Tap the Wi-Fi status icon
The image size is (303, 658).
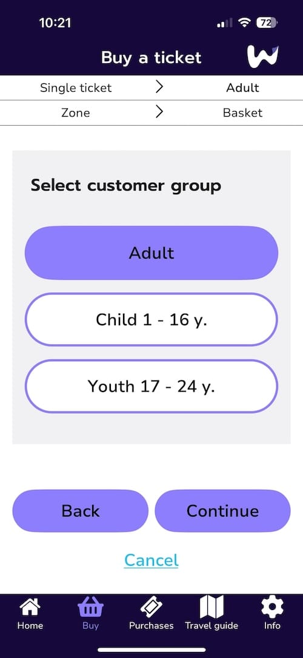244,23
